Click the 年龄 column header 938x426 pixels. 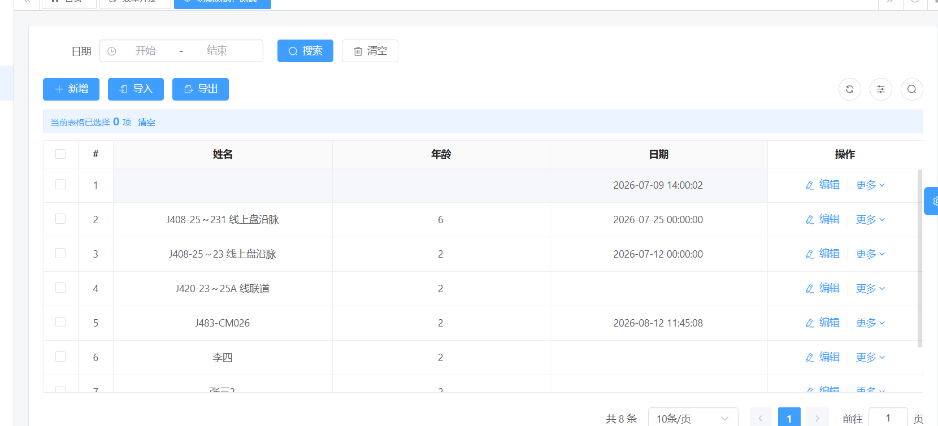[x=441, y=154]
